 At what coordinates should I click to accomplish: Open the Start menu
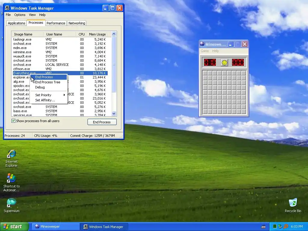coord(14,226)
